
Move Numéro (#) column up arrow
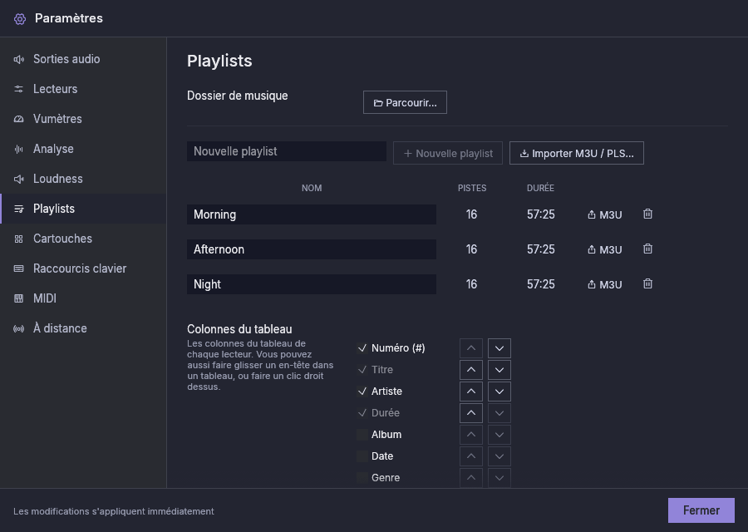[471, 348]
